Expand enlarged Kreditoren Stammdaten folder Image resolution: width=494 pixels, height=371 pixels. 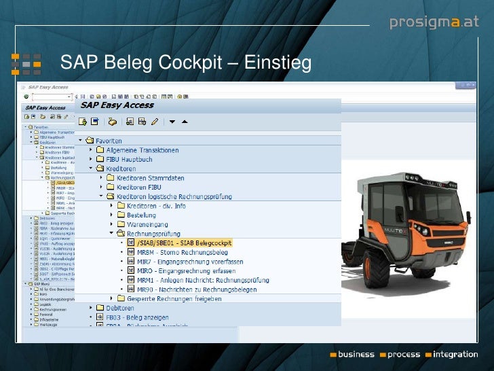(x=101, y=177)
